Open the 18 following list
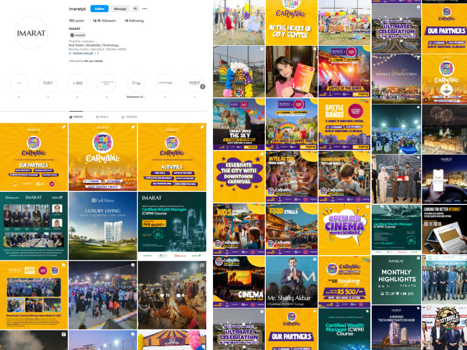The image size is (467, 350). pos(134,21)
